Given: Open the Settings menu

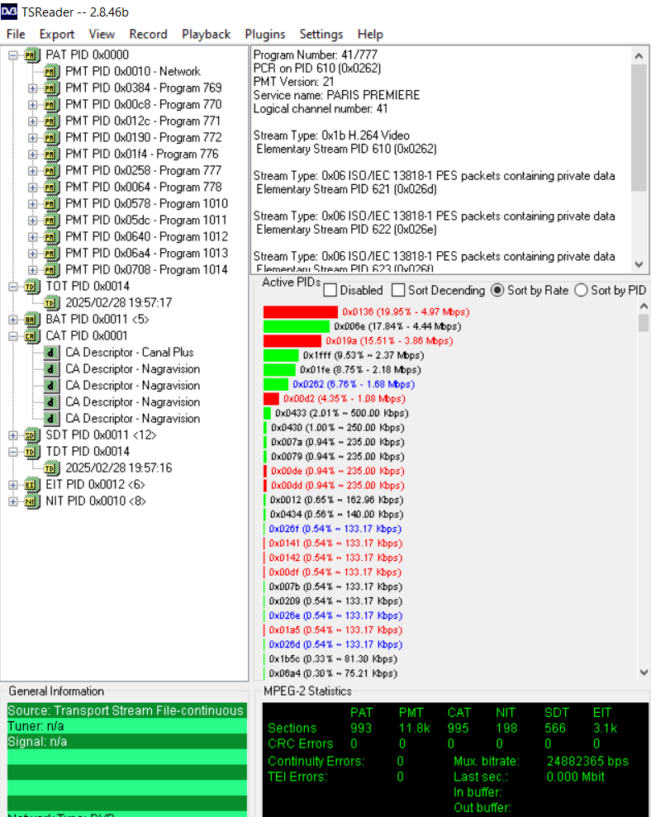Looking at the screenshot, I should pyautogui.click(x=321, y=35).
